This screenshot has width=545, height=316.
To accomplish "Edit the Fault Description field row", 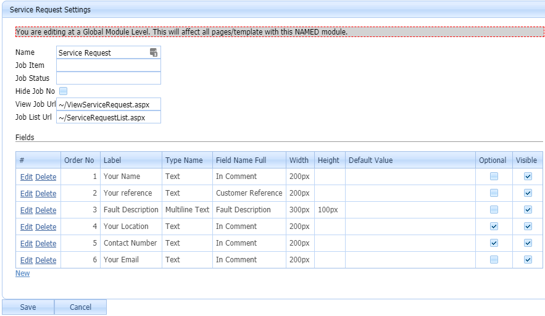I will [x=27, y=210].
